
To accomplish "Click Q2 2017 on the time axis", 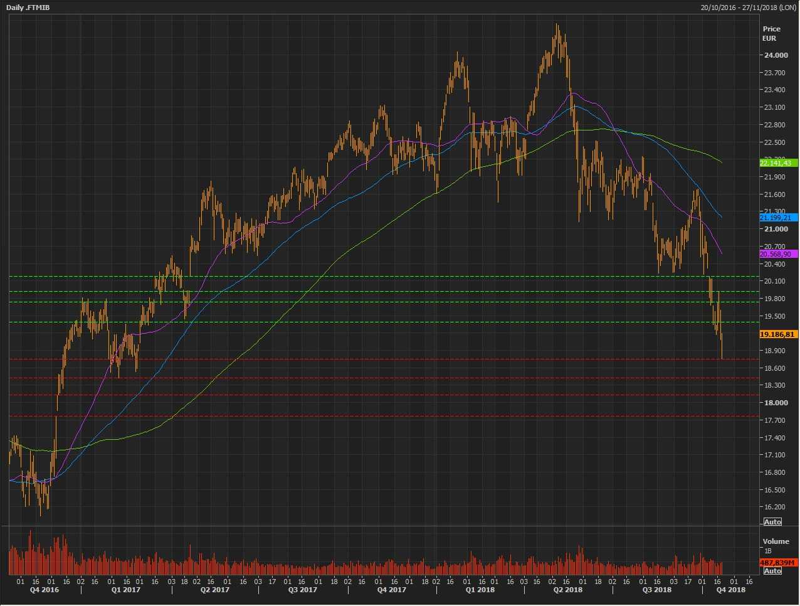I will [x=215, y=590].
